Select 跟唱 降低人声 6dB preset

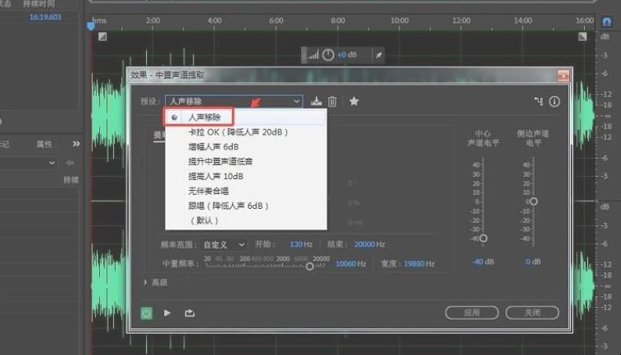click(246, 206)
